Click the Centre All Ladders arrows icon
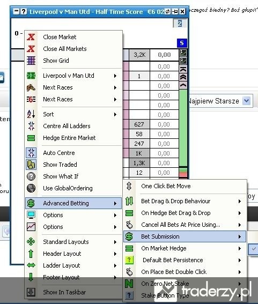258x304 pixels. (31, 126)
